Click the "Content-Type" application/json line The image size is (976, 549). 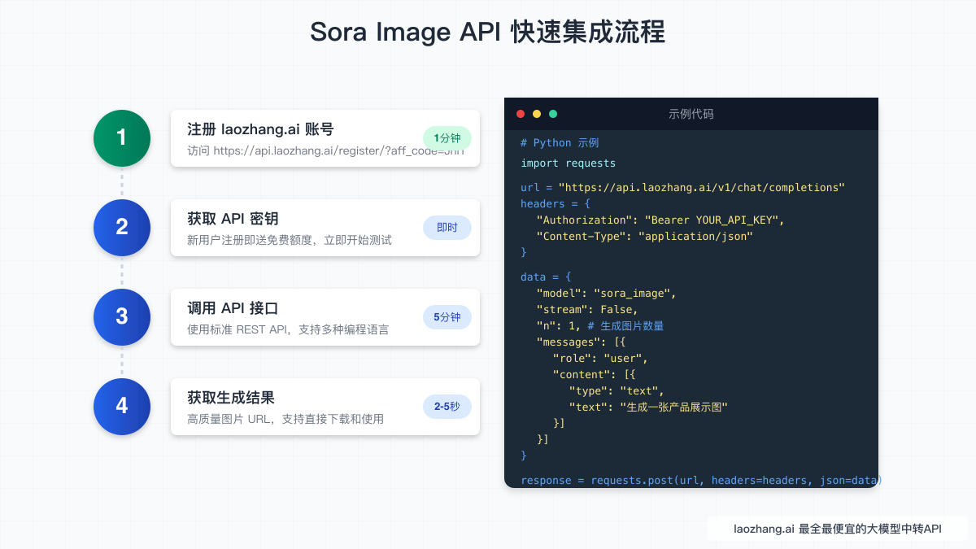tap(645, 237)
